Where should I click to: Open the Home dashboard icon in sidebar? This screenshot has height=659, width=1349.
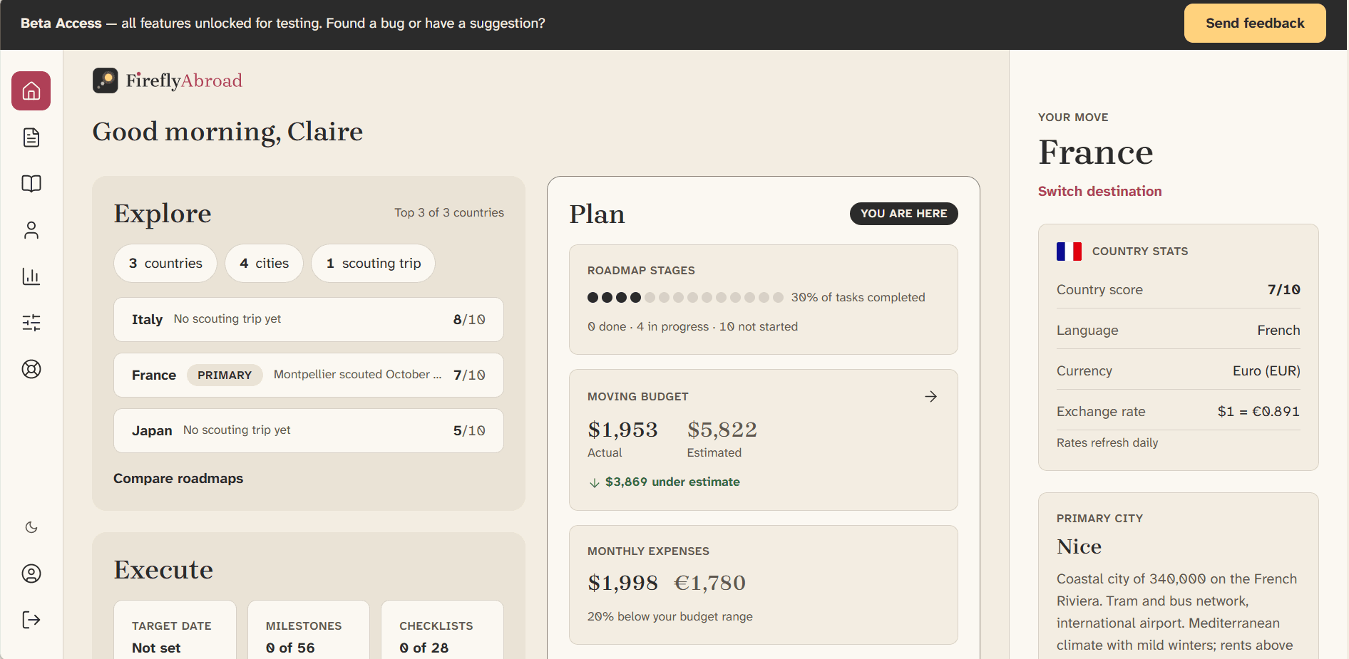pos(31,90)
